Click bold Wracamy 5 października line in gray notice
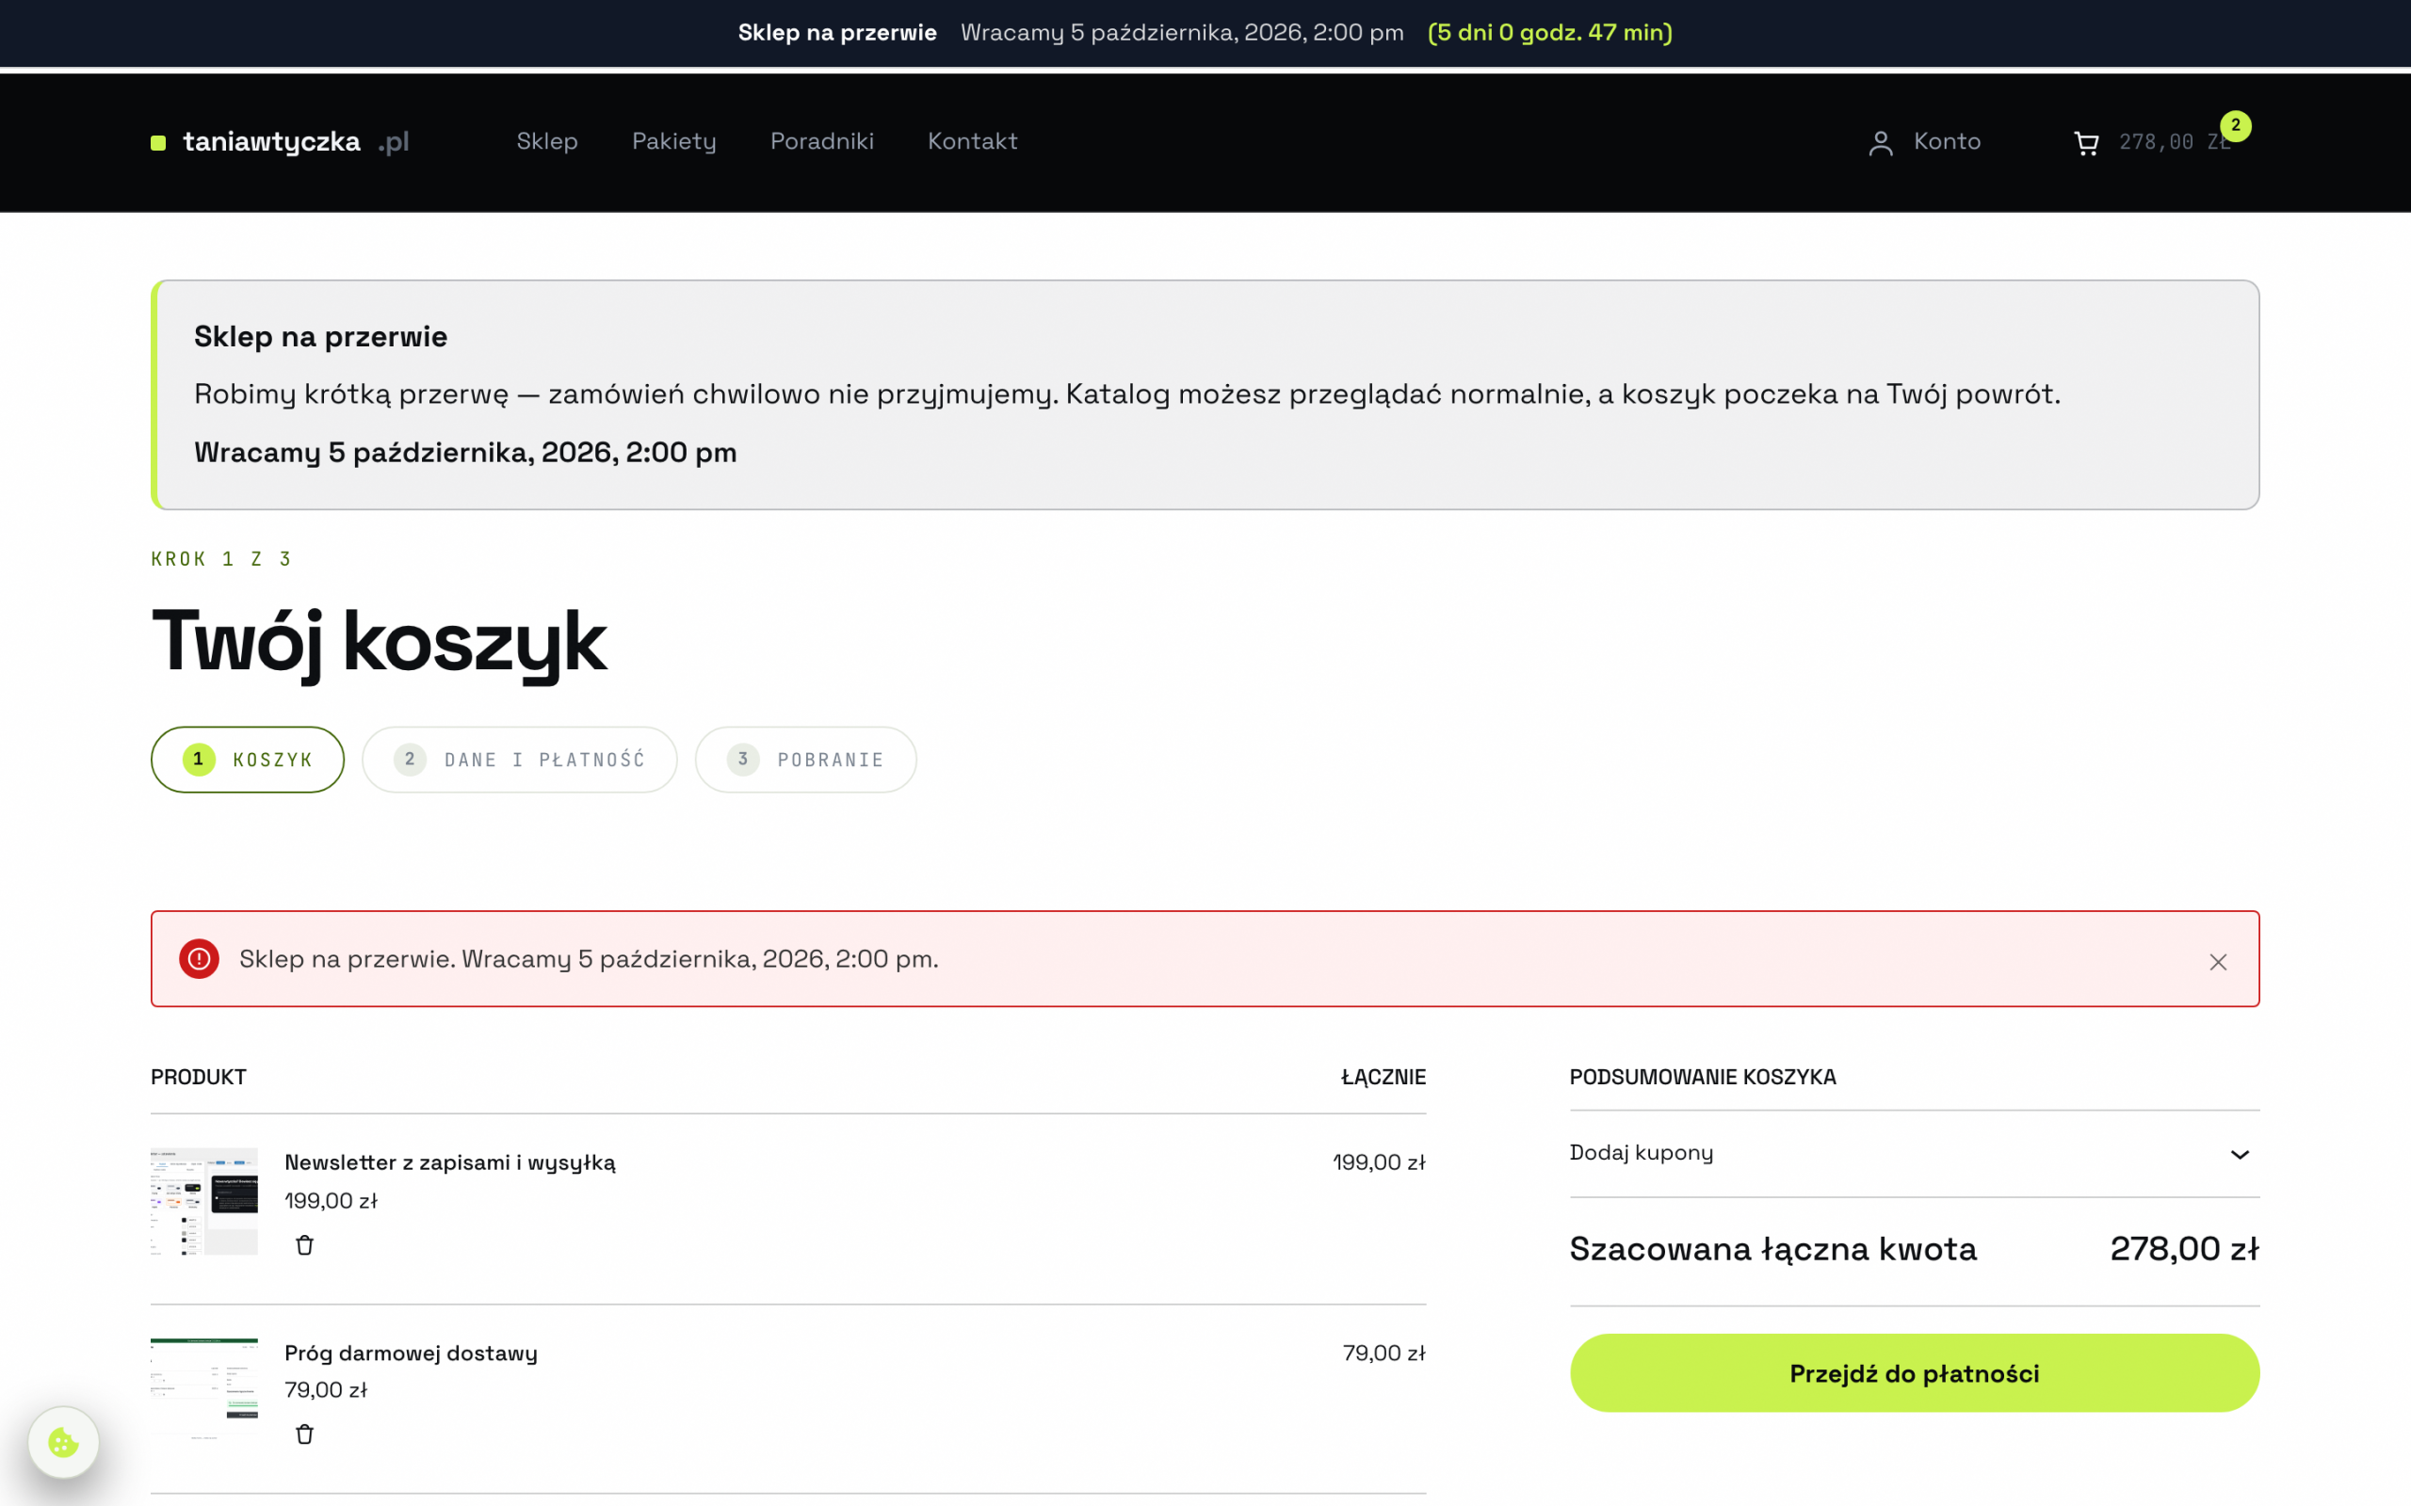 [465, 452]
